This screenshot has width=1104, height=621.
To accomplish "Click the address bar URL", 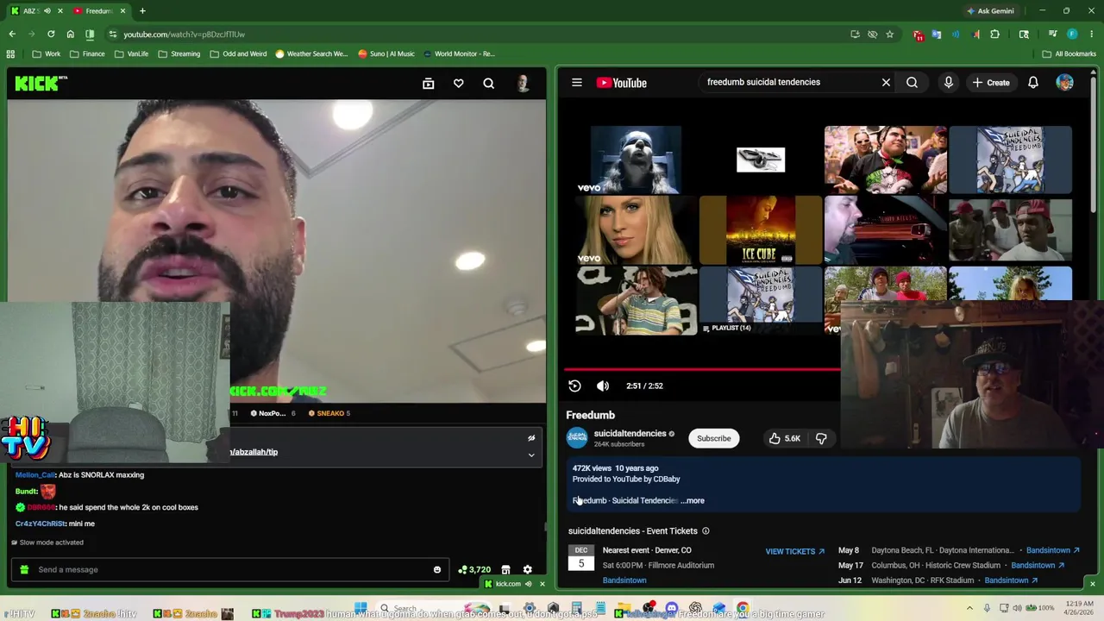I will (x=184, y=34).
